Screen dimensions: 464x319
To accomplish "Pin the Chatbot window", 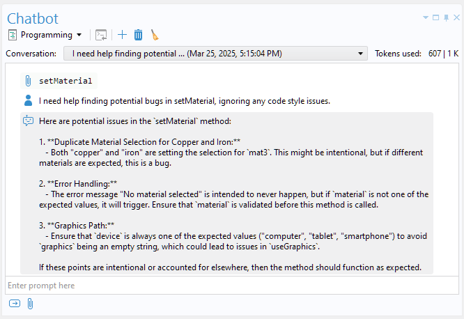I will point(446,17).
